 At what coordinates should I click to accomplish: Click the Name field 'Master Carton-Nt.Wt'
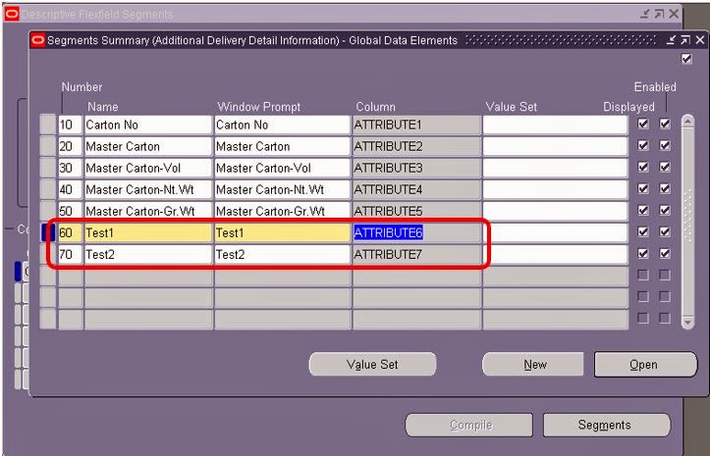pyautogui.click(x=148, y=189)
